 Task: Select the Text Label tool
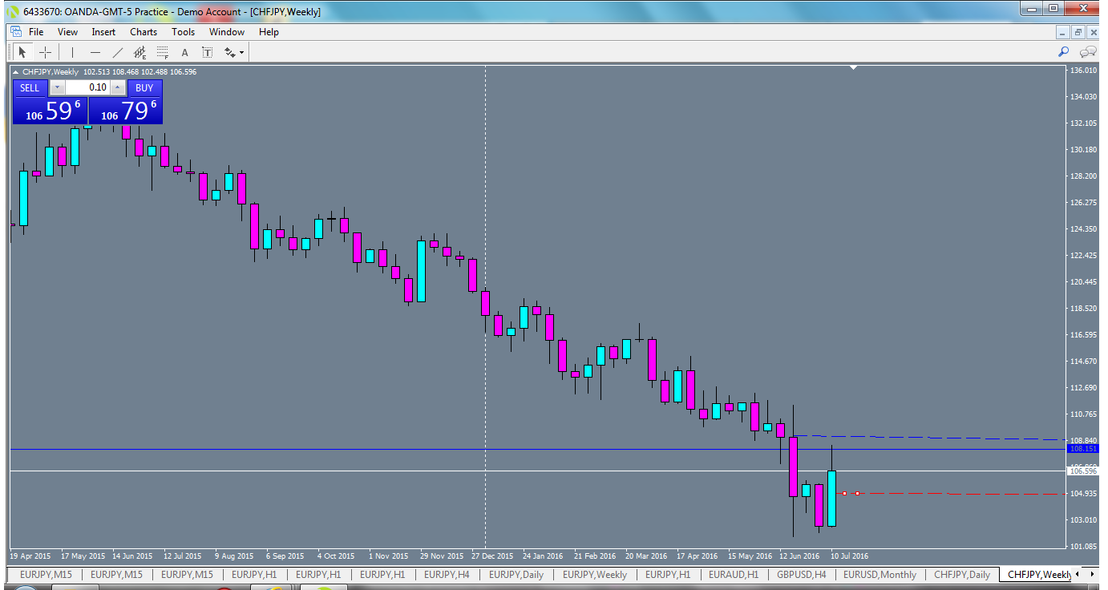coord(207,52)
